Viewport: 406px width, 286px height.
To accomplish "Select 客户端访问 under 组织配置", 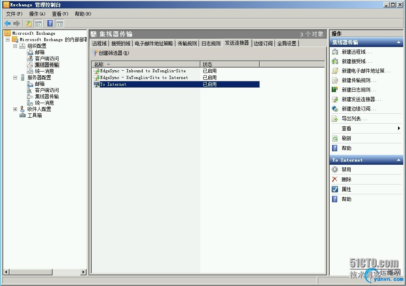I will click(47, 58).
